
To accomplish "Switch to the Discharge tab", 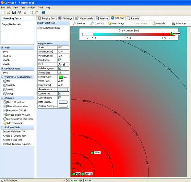I will coord(66,18).
